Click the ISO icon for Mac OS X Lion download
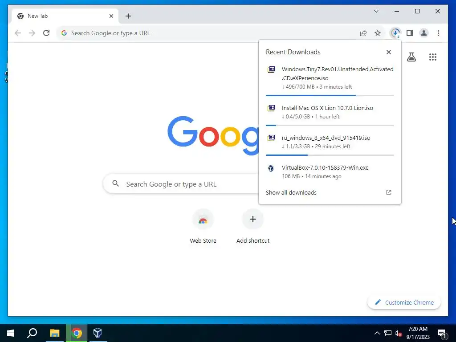 click(271, 108)
